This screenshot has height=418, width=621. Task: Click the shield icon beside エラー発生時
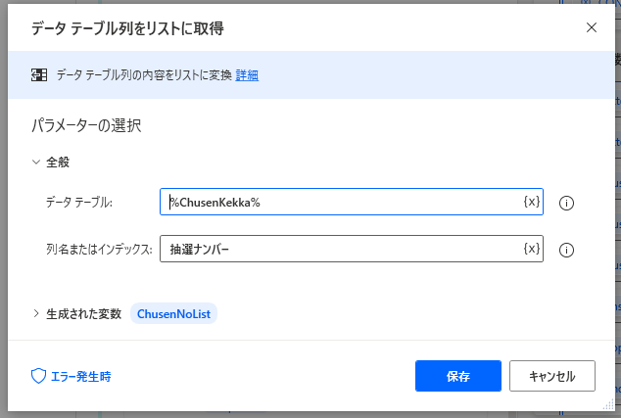[39, 376]
